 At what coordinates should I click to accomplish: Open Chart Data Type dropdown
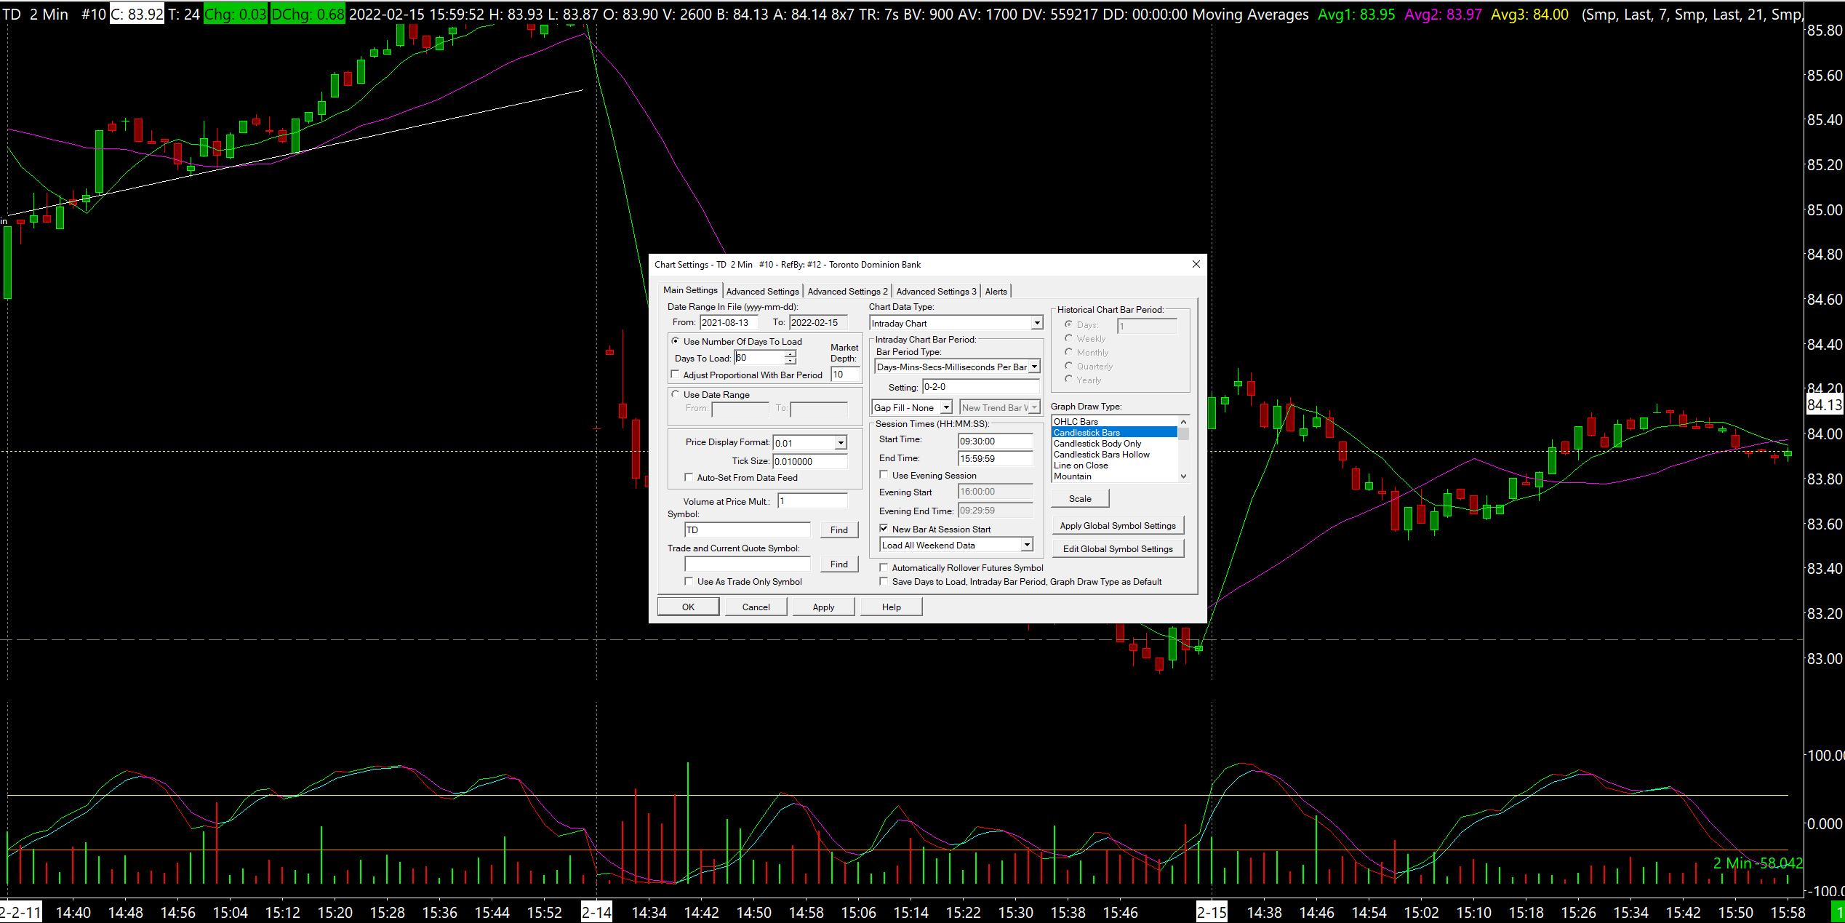tap(1037, 323)
